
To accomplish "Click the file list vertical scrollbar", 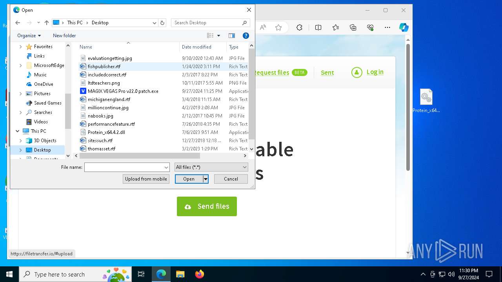I will coord(251,94).
